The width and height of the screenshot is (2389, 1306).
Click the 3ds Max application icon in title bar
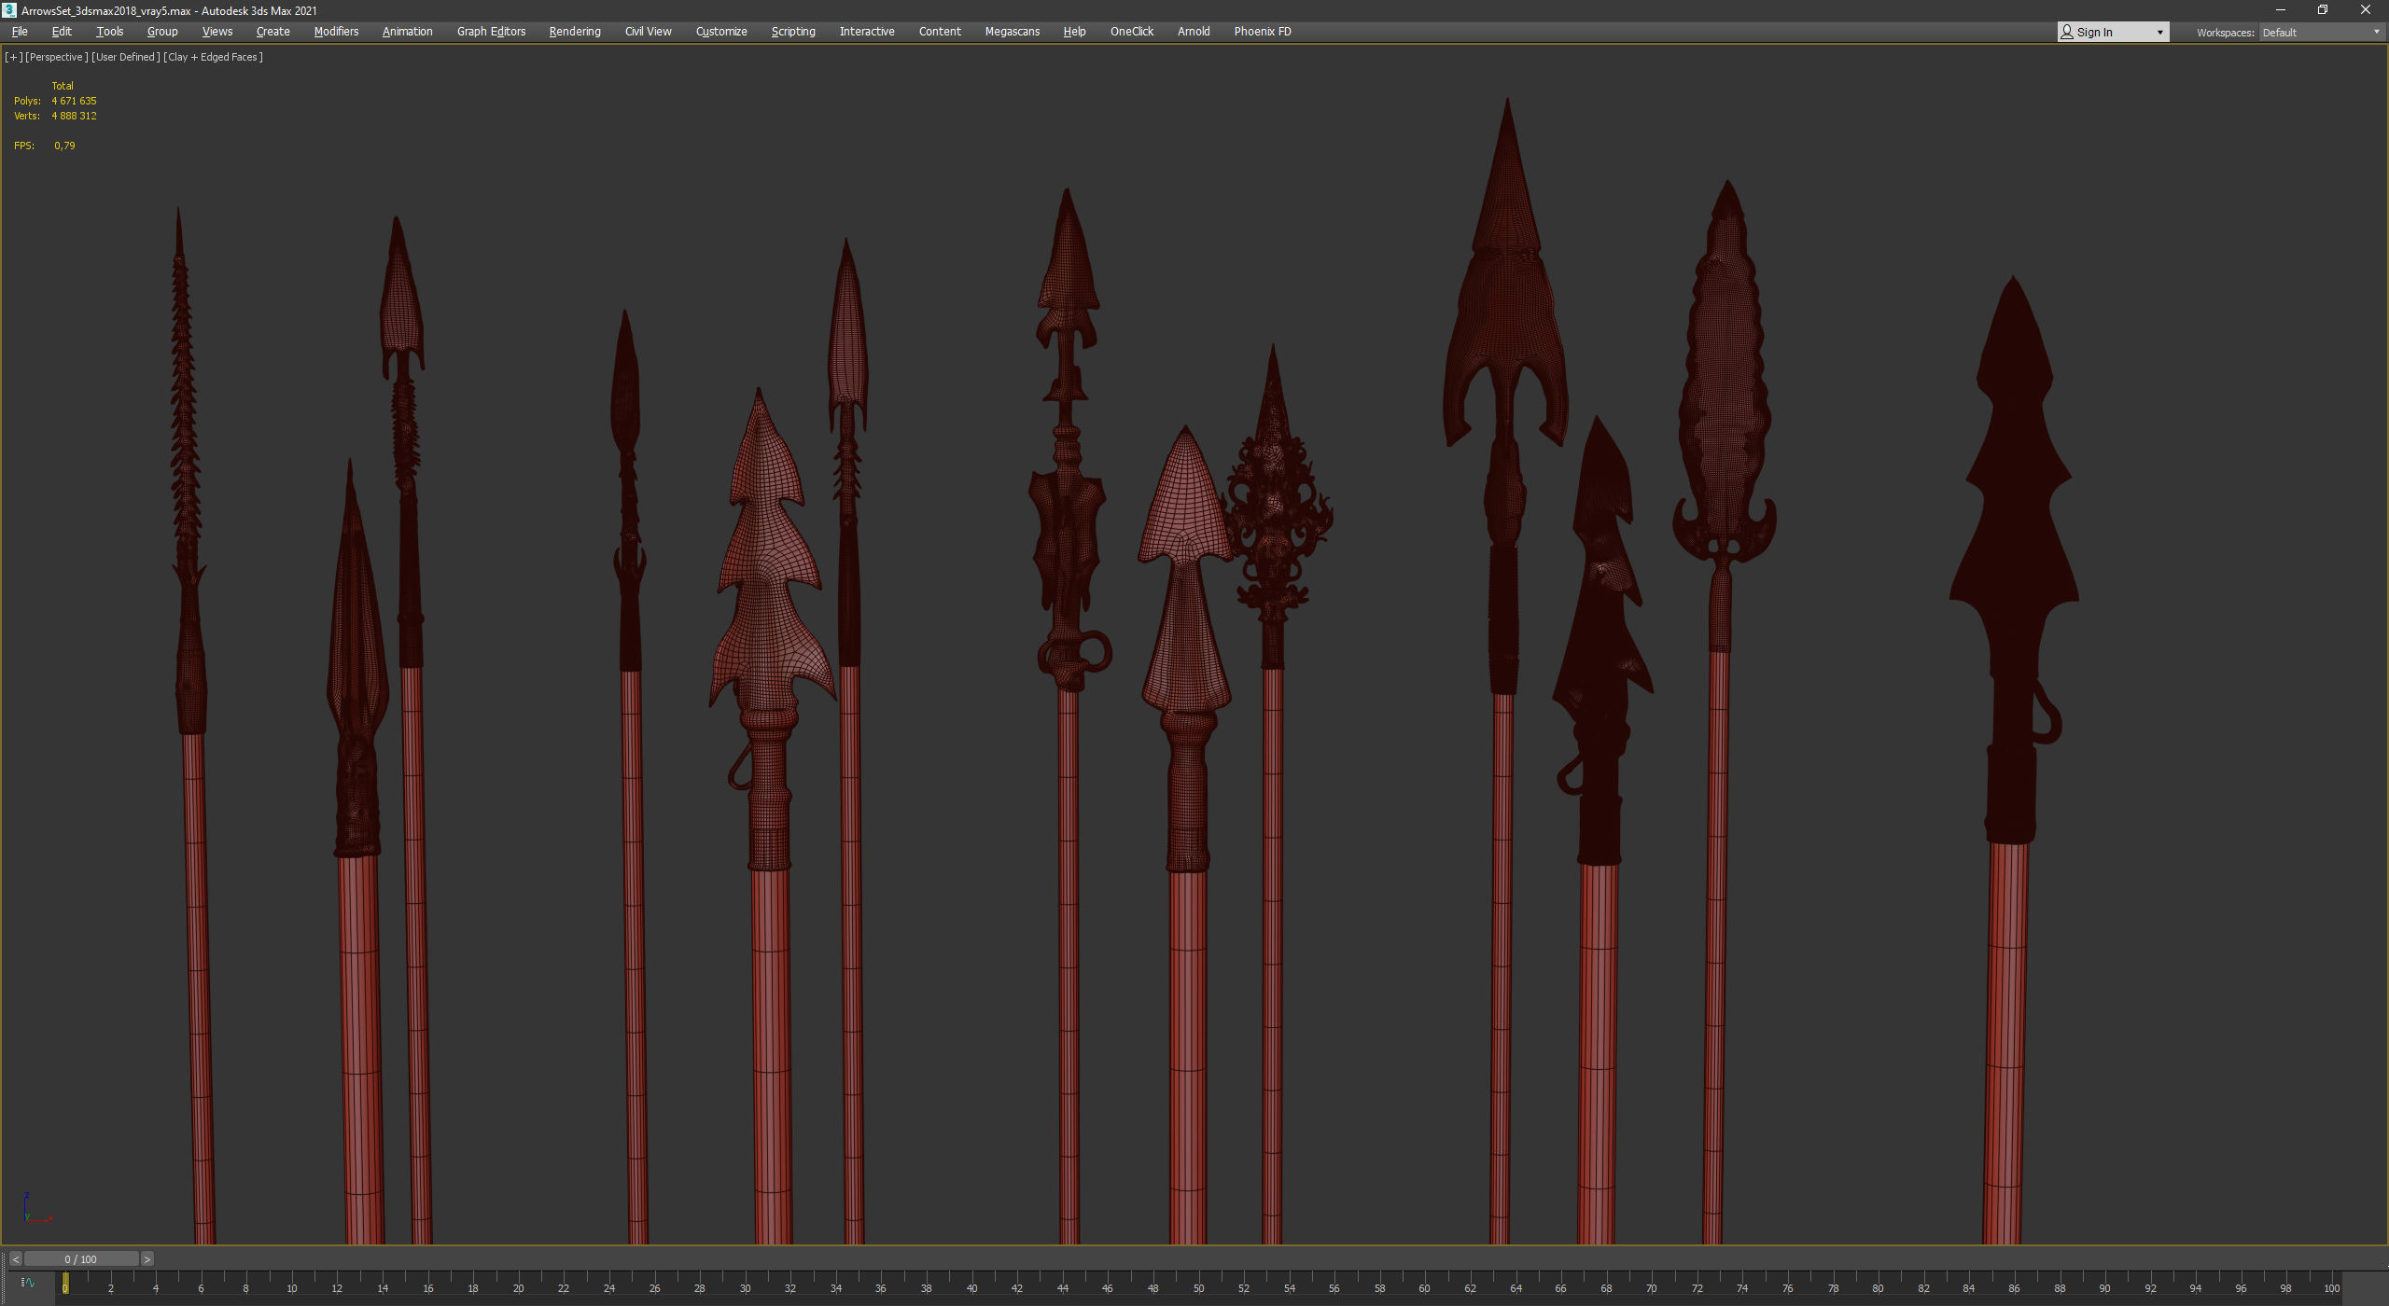(x=9, y=10)
